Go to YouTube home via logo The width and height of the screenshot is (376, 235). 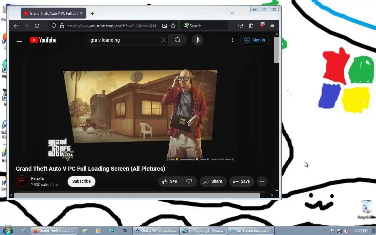[43, 40]
